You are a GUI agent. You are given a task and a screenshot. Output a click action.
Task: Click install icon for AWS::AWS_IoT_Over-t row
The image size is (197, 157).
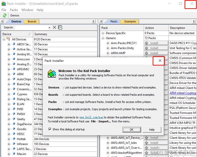tap(146, 148)
